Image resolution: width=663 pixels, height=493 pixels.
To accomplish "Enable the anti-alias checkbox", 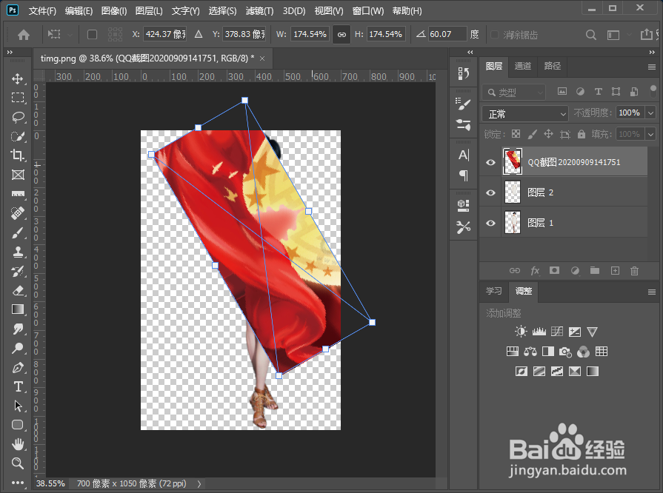I will click(494, 35).
